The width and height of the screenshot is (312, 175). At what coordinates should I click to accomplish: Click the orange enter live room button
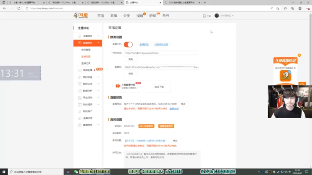pyautogui.click(x=146, y=126)
